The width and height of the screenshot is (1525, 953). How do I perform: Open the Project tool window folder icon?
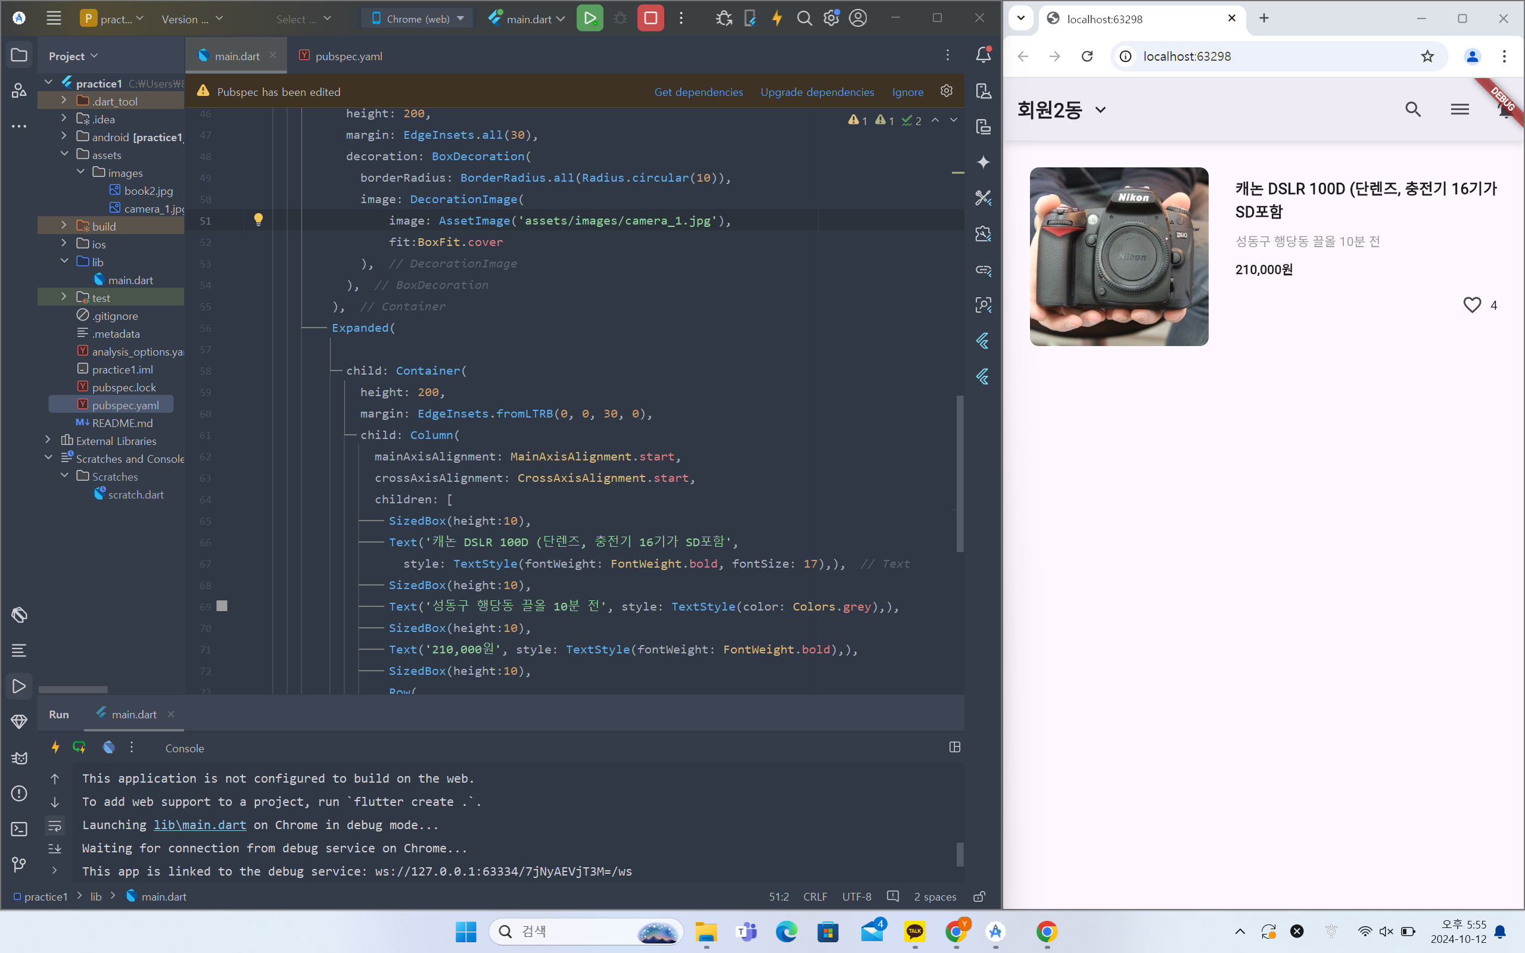19,55
